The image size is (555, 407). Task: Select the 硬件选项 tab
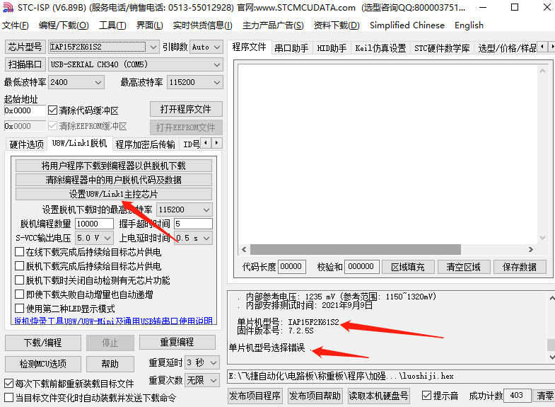[26, 144]
